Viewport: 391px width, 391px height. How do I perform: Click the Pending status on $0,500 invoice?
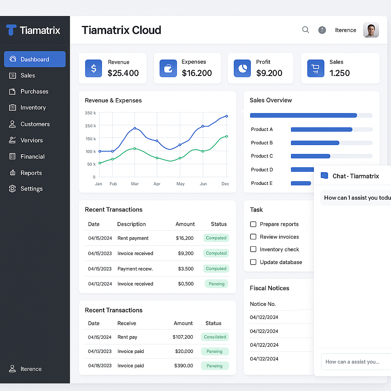pyautogui.click(x=217, y=284)
